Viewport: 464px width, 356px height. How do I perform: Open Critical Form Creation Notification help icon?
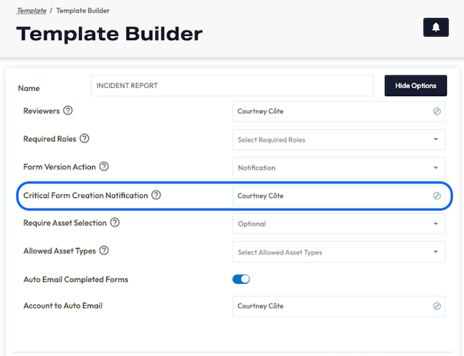pos(156,195)
